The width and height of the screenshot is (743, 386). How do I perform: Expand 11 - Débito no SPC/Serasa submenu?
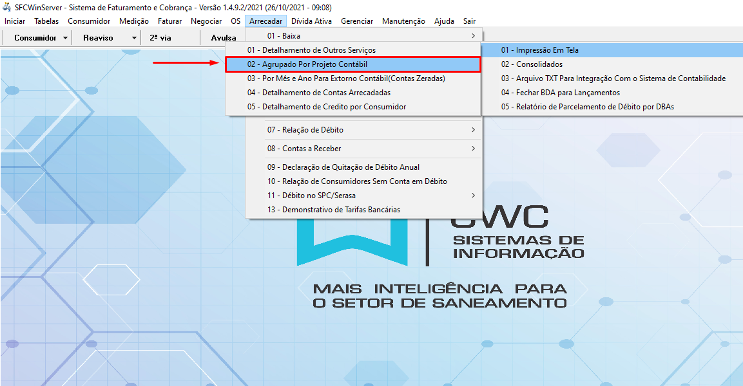coord(363,196)
